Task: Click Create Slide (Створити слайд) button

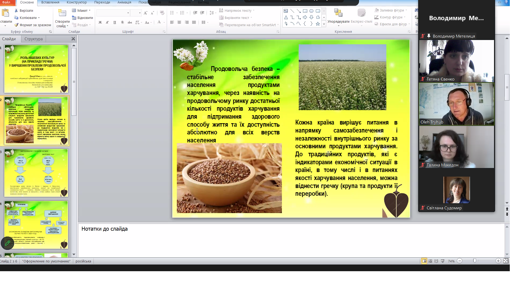Action: coord(62,18)
